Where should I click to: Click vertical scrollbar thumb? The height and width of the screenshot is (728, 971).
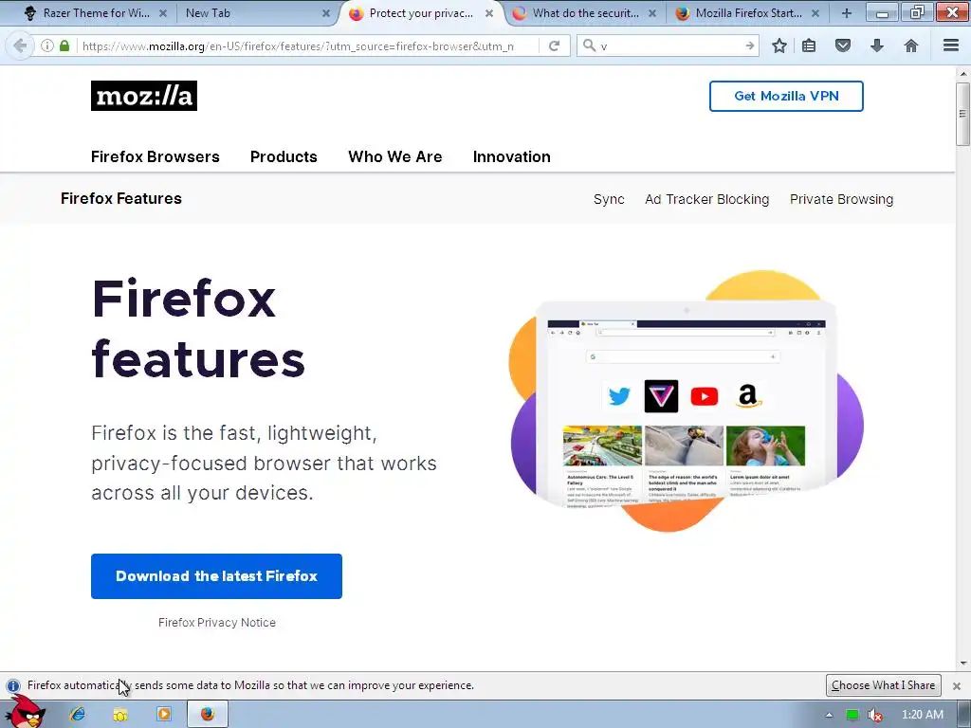tap(962, 114)
